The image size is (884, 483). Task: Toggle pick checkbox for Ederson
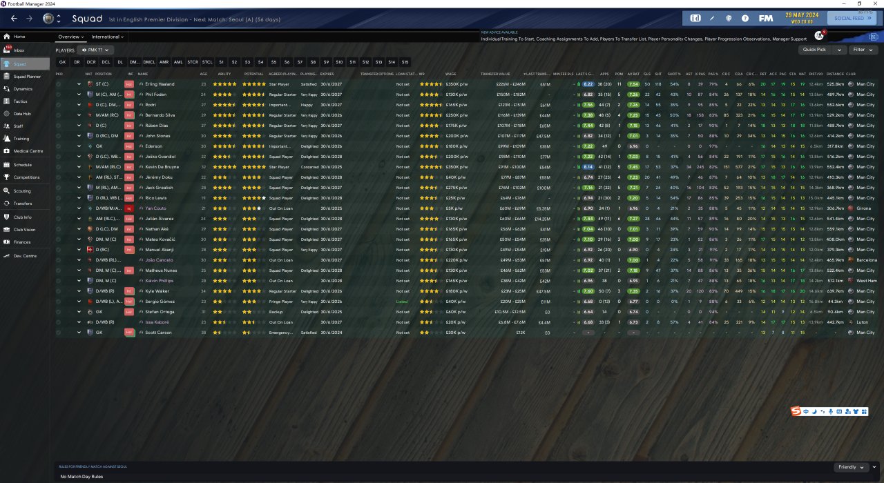59,146
